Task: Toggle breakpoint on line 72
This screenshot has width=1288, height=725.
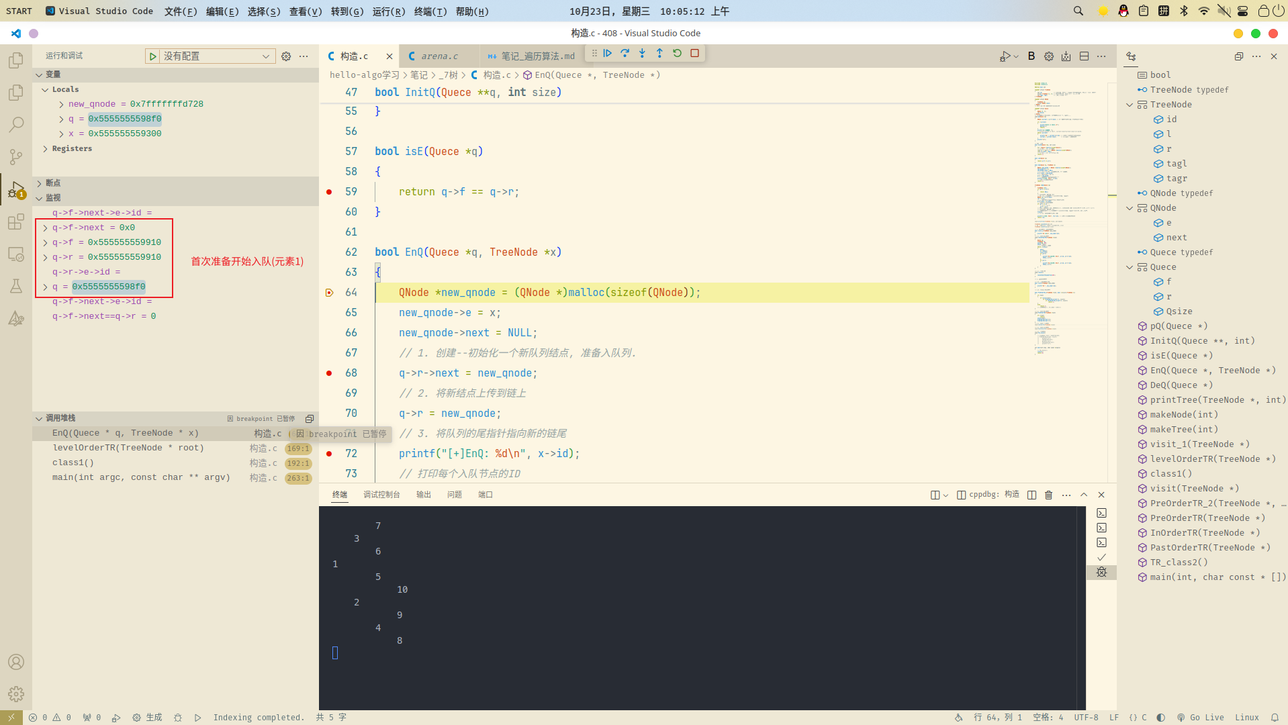Action: pyautogui.click(x=329, y=454)
